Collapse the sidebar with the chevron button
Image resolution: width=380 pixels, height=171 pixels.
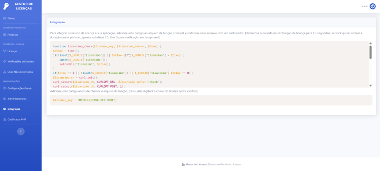coord(21,131)
